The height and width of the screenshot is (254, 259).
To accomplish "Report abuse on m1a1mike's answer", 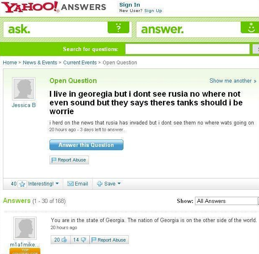I will coord(109,239).
